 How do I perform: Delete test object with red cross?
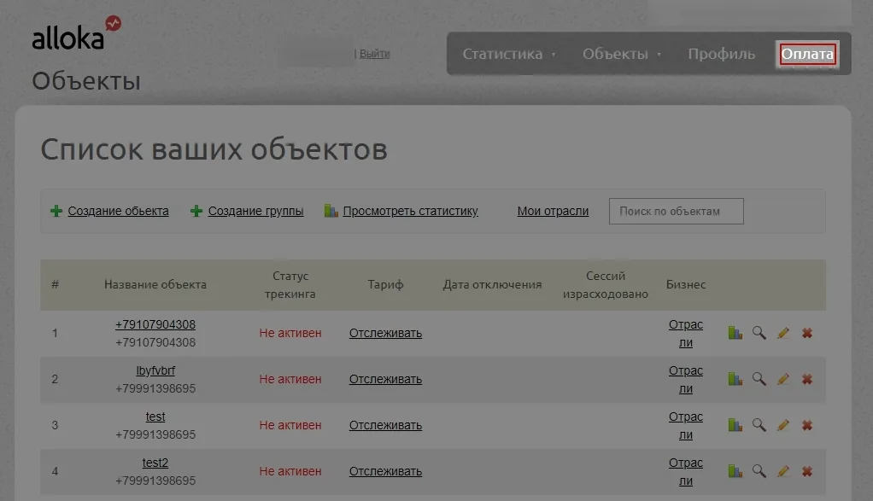pyautogui.click(x=806, y=425)
